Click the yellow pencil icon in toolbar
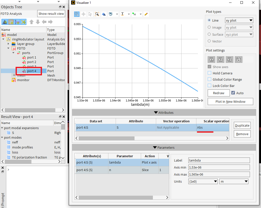 point(146,14)
